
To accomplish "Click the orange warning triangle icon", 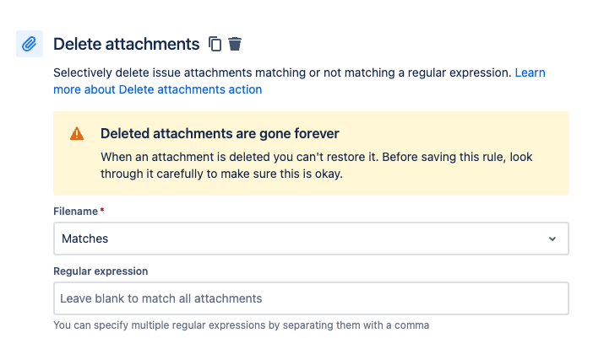I will [x=77, y=133].
